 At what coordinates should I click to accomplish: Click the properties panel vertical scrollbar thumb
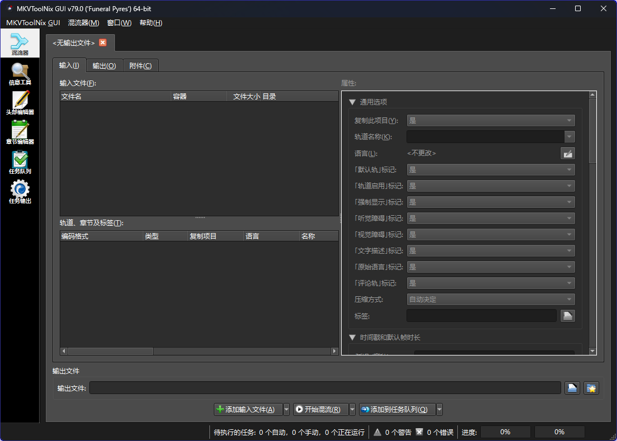[592, 131]
